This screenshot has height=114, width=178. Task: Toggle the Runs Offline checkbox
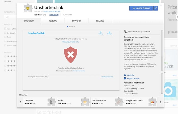pyautogui.click(x=5, y=29)
